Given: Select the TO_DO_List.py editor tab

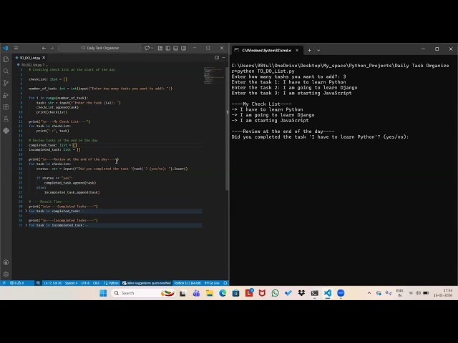Looking at the screenshot, I should coord(30,58).
